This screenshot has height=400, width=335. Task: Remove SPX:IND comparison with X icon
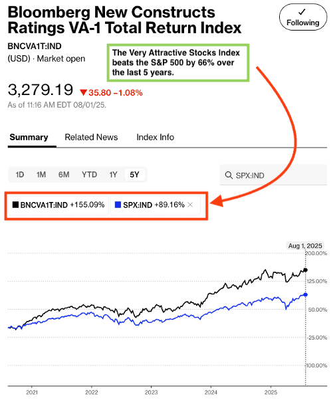click(x=190, y=205)
